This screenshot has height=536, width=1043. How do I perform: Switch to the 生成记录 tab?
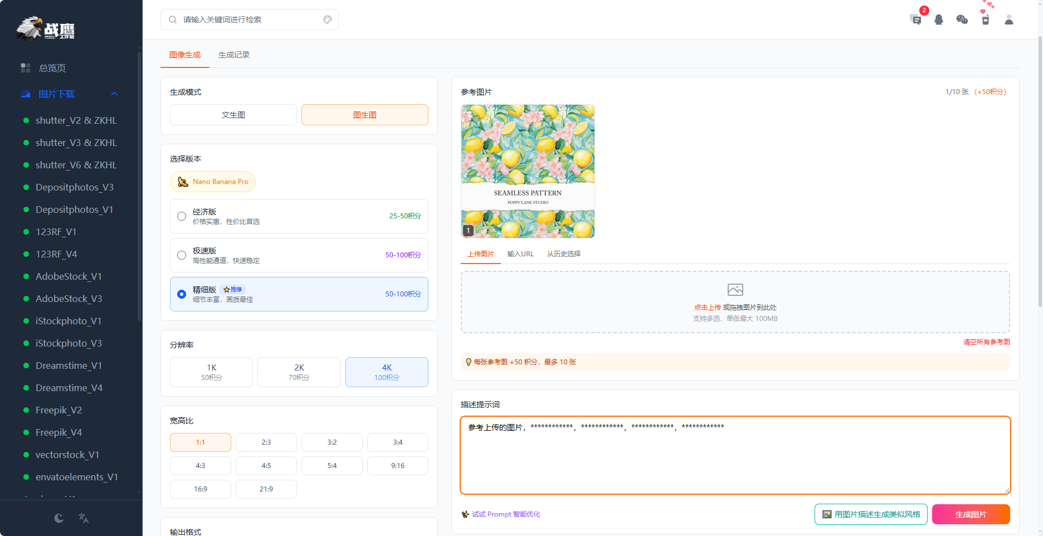pyautogui.click(x=233, y=55)
